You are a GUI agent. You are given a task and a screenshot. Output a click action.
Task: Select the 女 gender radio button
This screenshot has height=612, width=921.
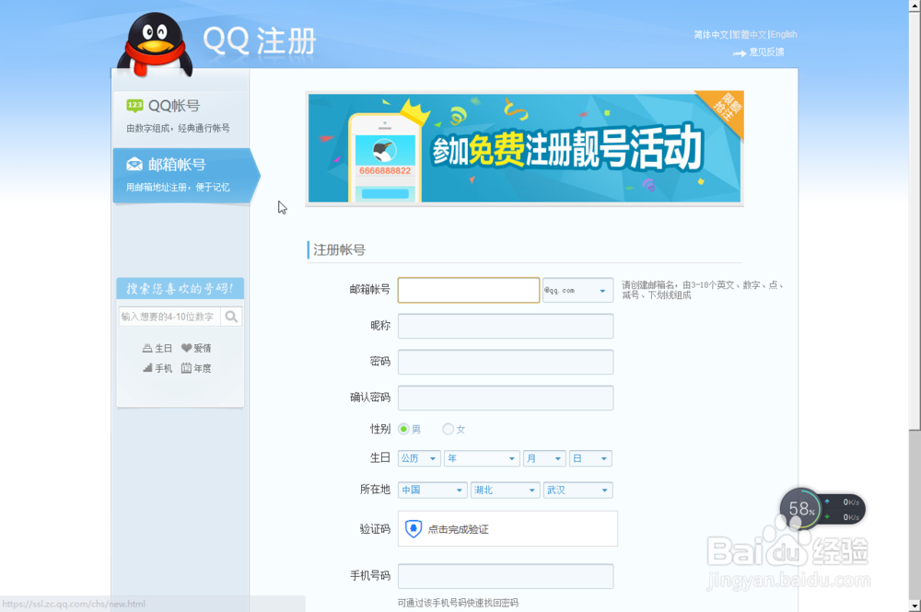point(449,430)
